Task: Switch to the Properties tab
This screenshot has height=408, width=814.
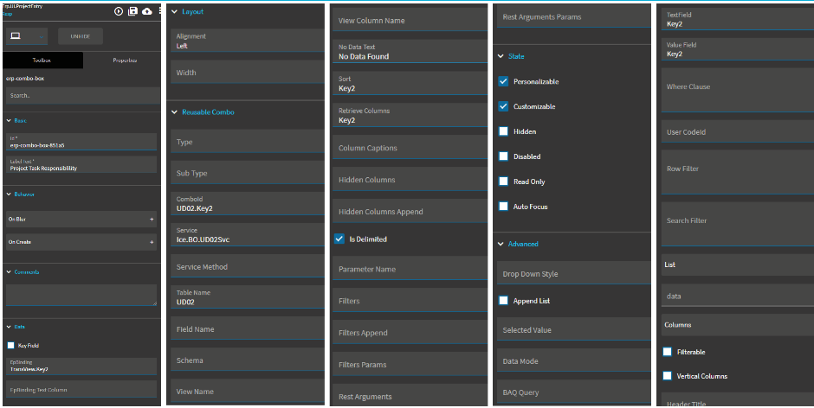Action: coord(125,61)
